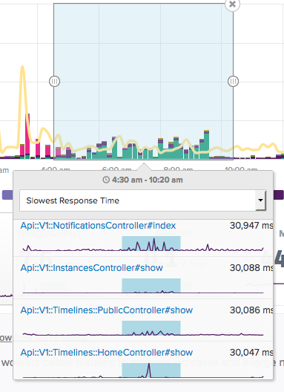Grab the left selection range handle
Screen dimensions: 284x392
pyautogui.click(x=54, y=81)
